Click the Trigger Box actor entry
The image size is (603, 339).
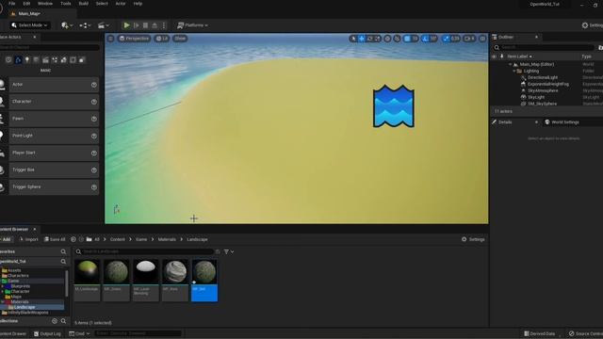pos(50,169)
